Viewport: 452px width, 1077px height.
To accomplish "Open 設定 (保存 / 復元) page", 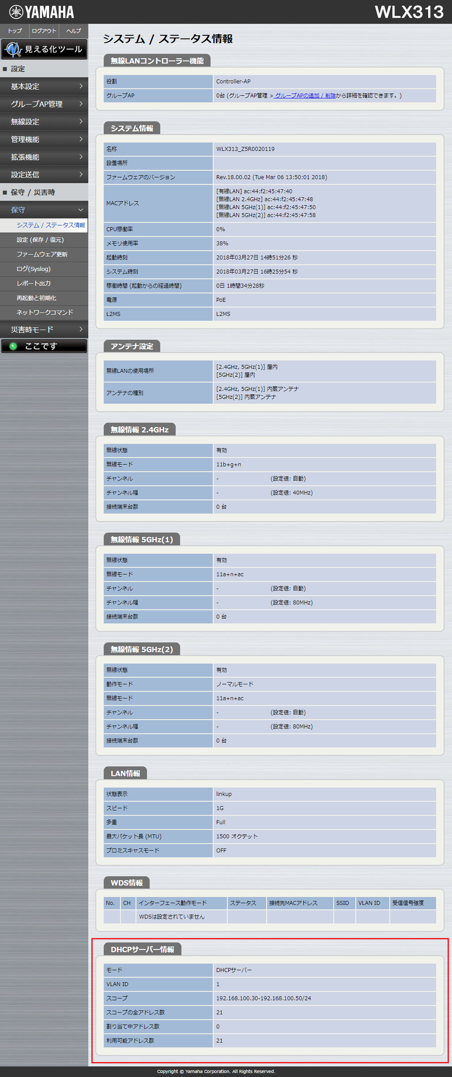I will [40, 240].
